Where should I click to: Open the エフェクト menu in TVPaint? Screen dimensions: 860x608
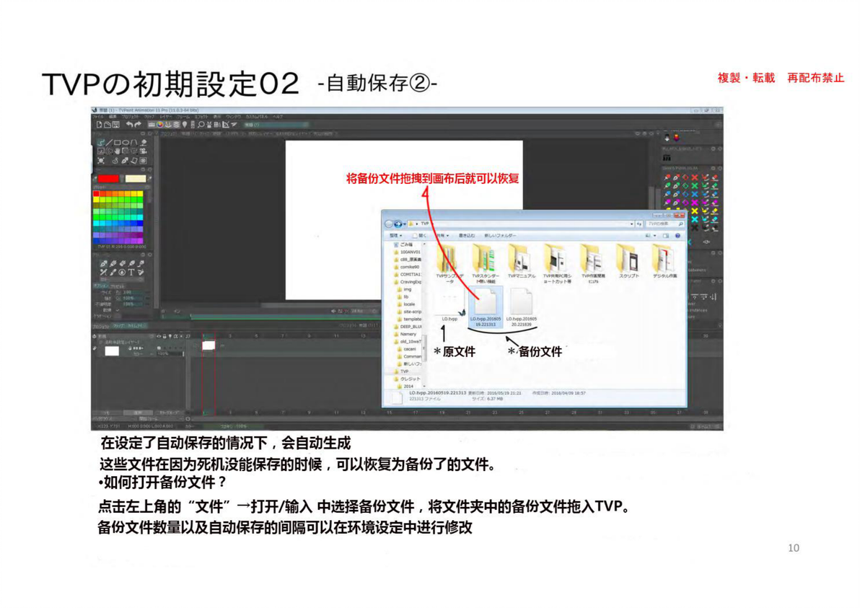201,117
